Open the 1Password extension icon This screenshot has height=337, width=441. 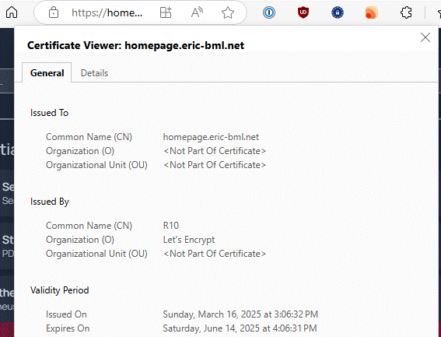pos(269,12)
